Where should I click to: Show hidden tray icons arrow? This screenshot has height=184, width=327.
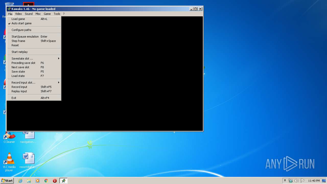pyautogui.click(x=285, y=180)
